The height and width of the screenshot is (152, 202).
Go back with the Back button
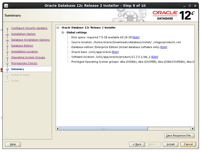click(138, 144)
